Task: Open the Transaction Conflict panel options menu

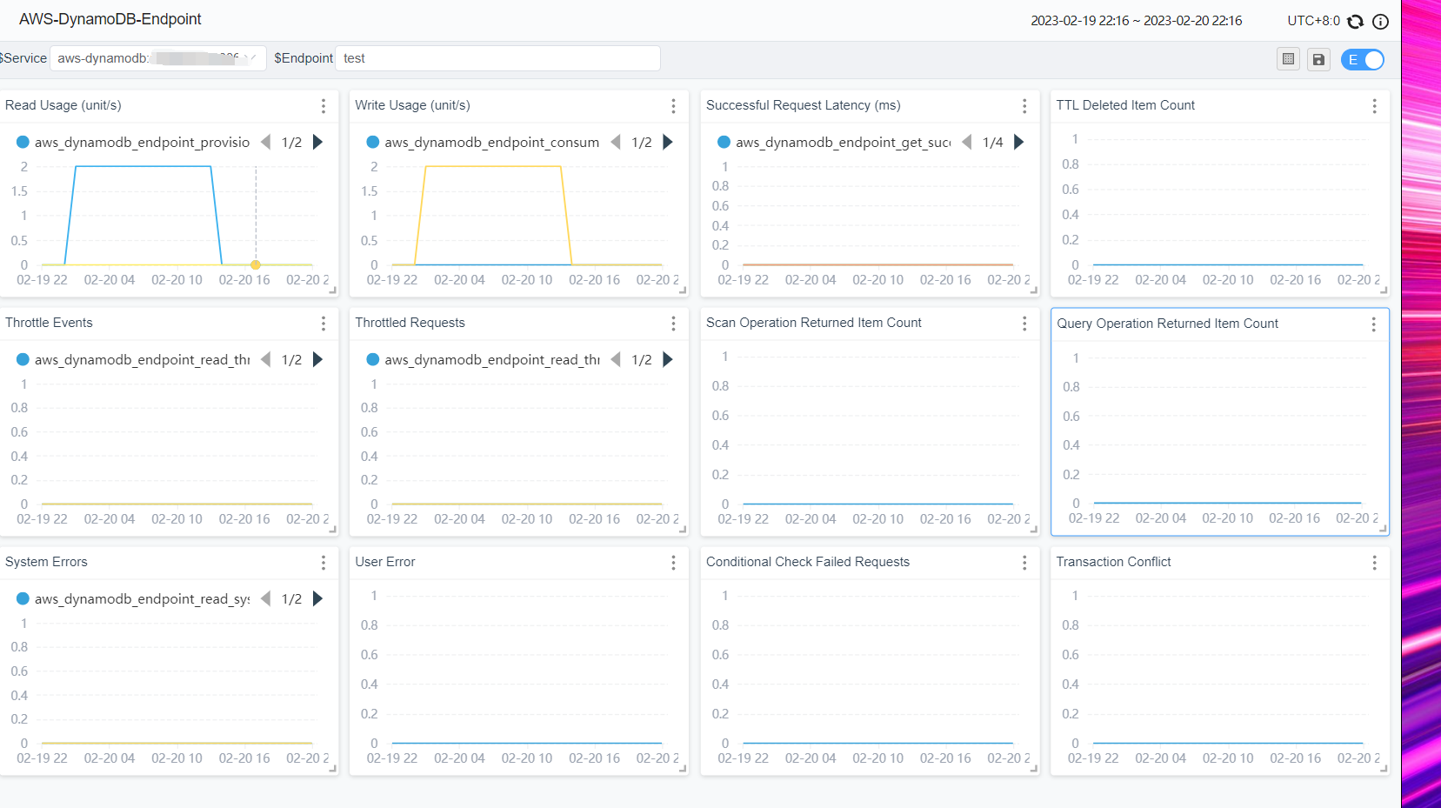Action: pos(1374,563)
